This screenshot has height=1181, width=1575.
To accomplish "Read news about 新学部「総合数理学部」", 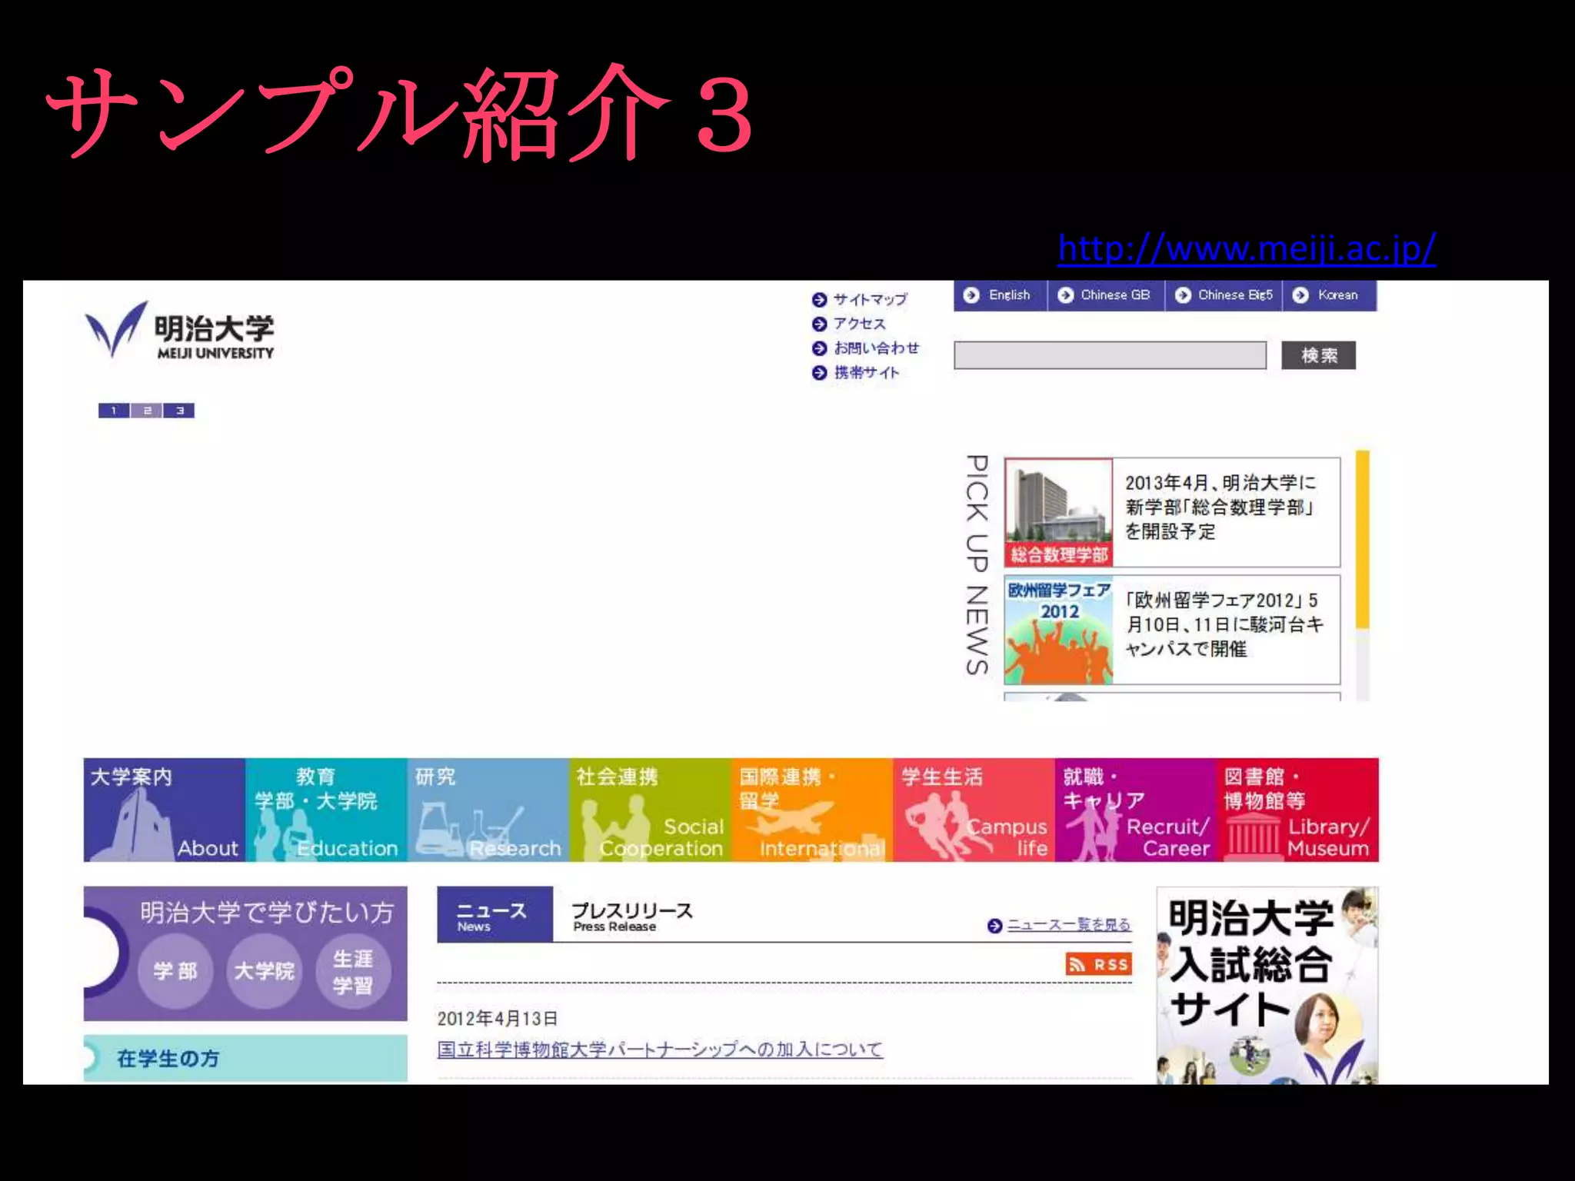I will coord(1220,507).
